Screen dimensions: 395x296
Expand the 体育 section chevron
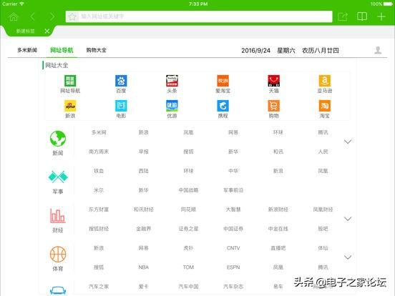(x=348, y=257)
